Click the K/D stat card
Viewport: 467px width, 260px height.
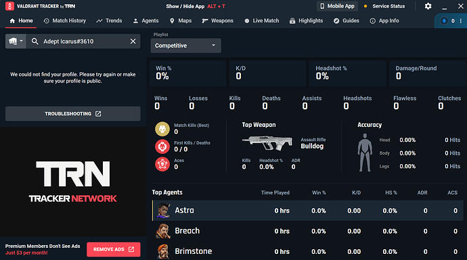pyautogui.click(x=268, y=74)
